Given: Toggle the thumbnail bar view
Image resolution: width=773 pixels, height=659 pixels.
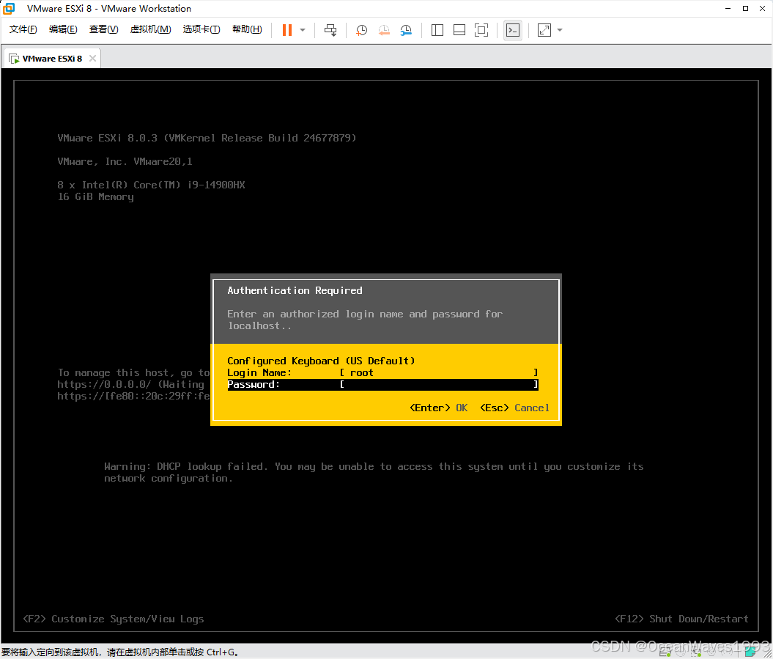Looking at the screenshot, I should (x=459, y=30).
